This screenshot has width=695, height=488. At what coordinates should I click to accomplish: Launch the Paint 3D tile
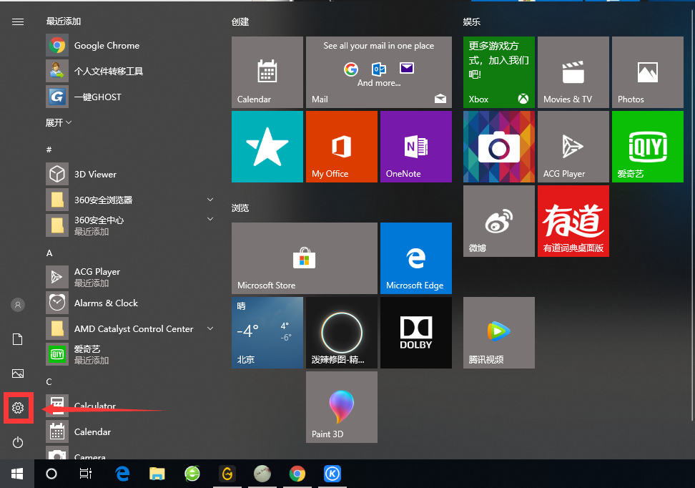342,407
